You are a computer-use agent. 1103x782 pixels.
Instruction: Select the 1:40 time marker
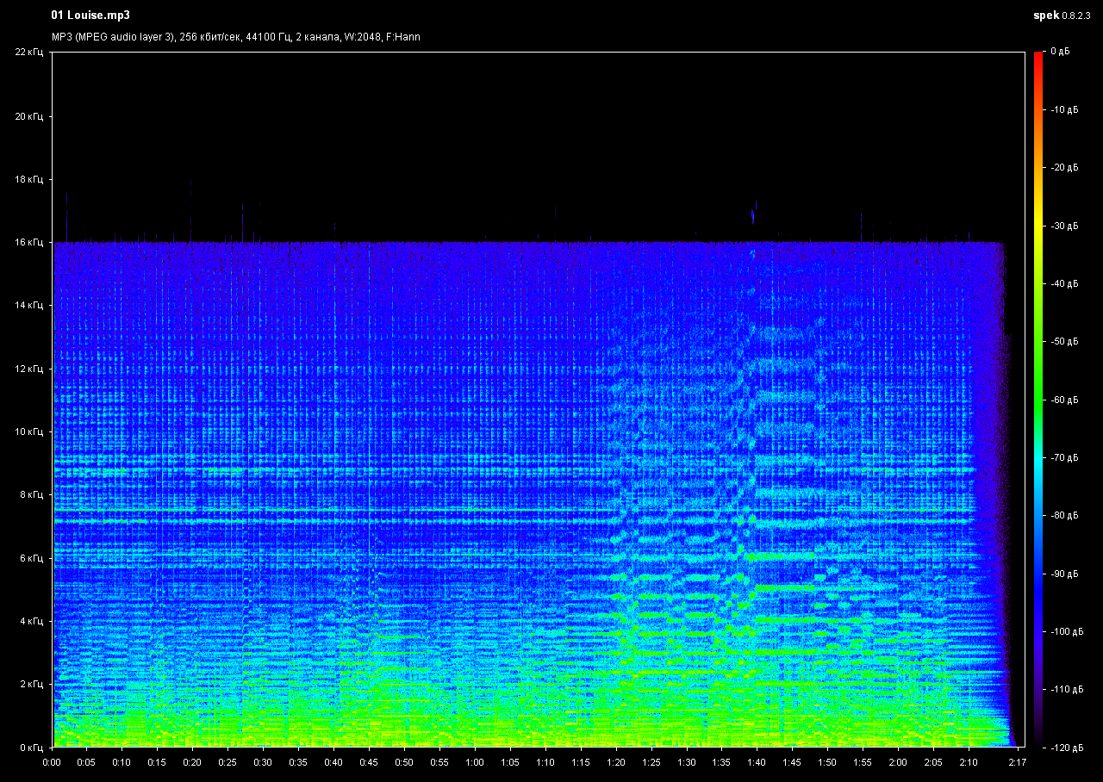(756, 762)
